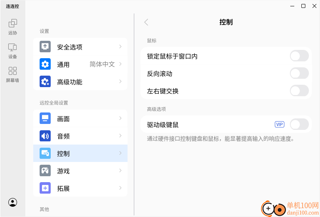The image size is (320, 217).
Task: Click the 控制 page title
Action: click(x=226, y=22)
